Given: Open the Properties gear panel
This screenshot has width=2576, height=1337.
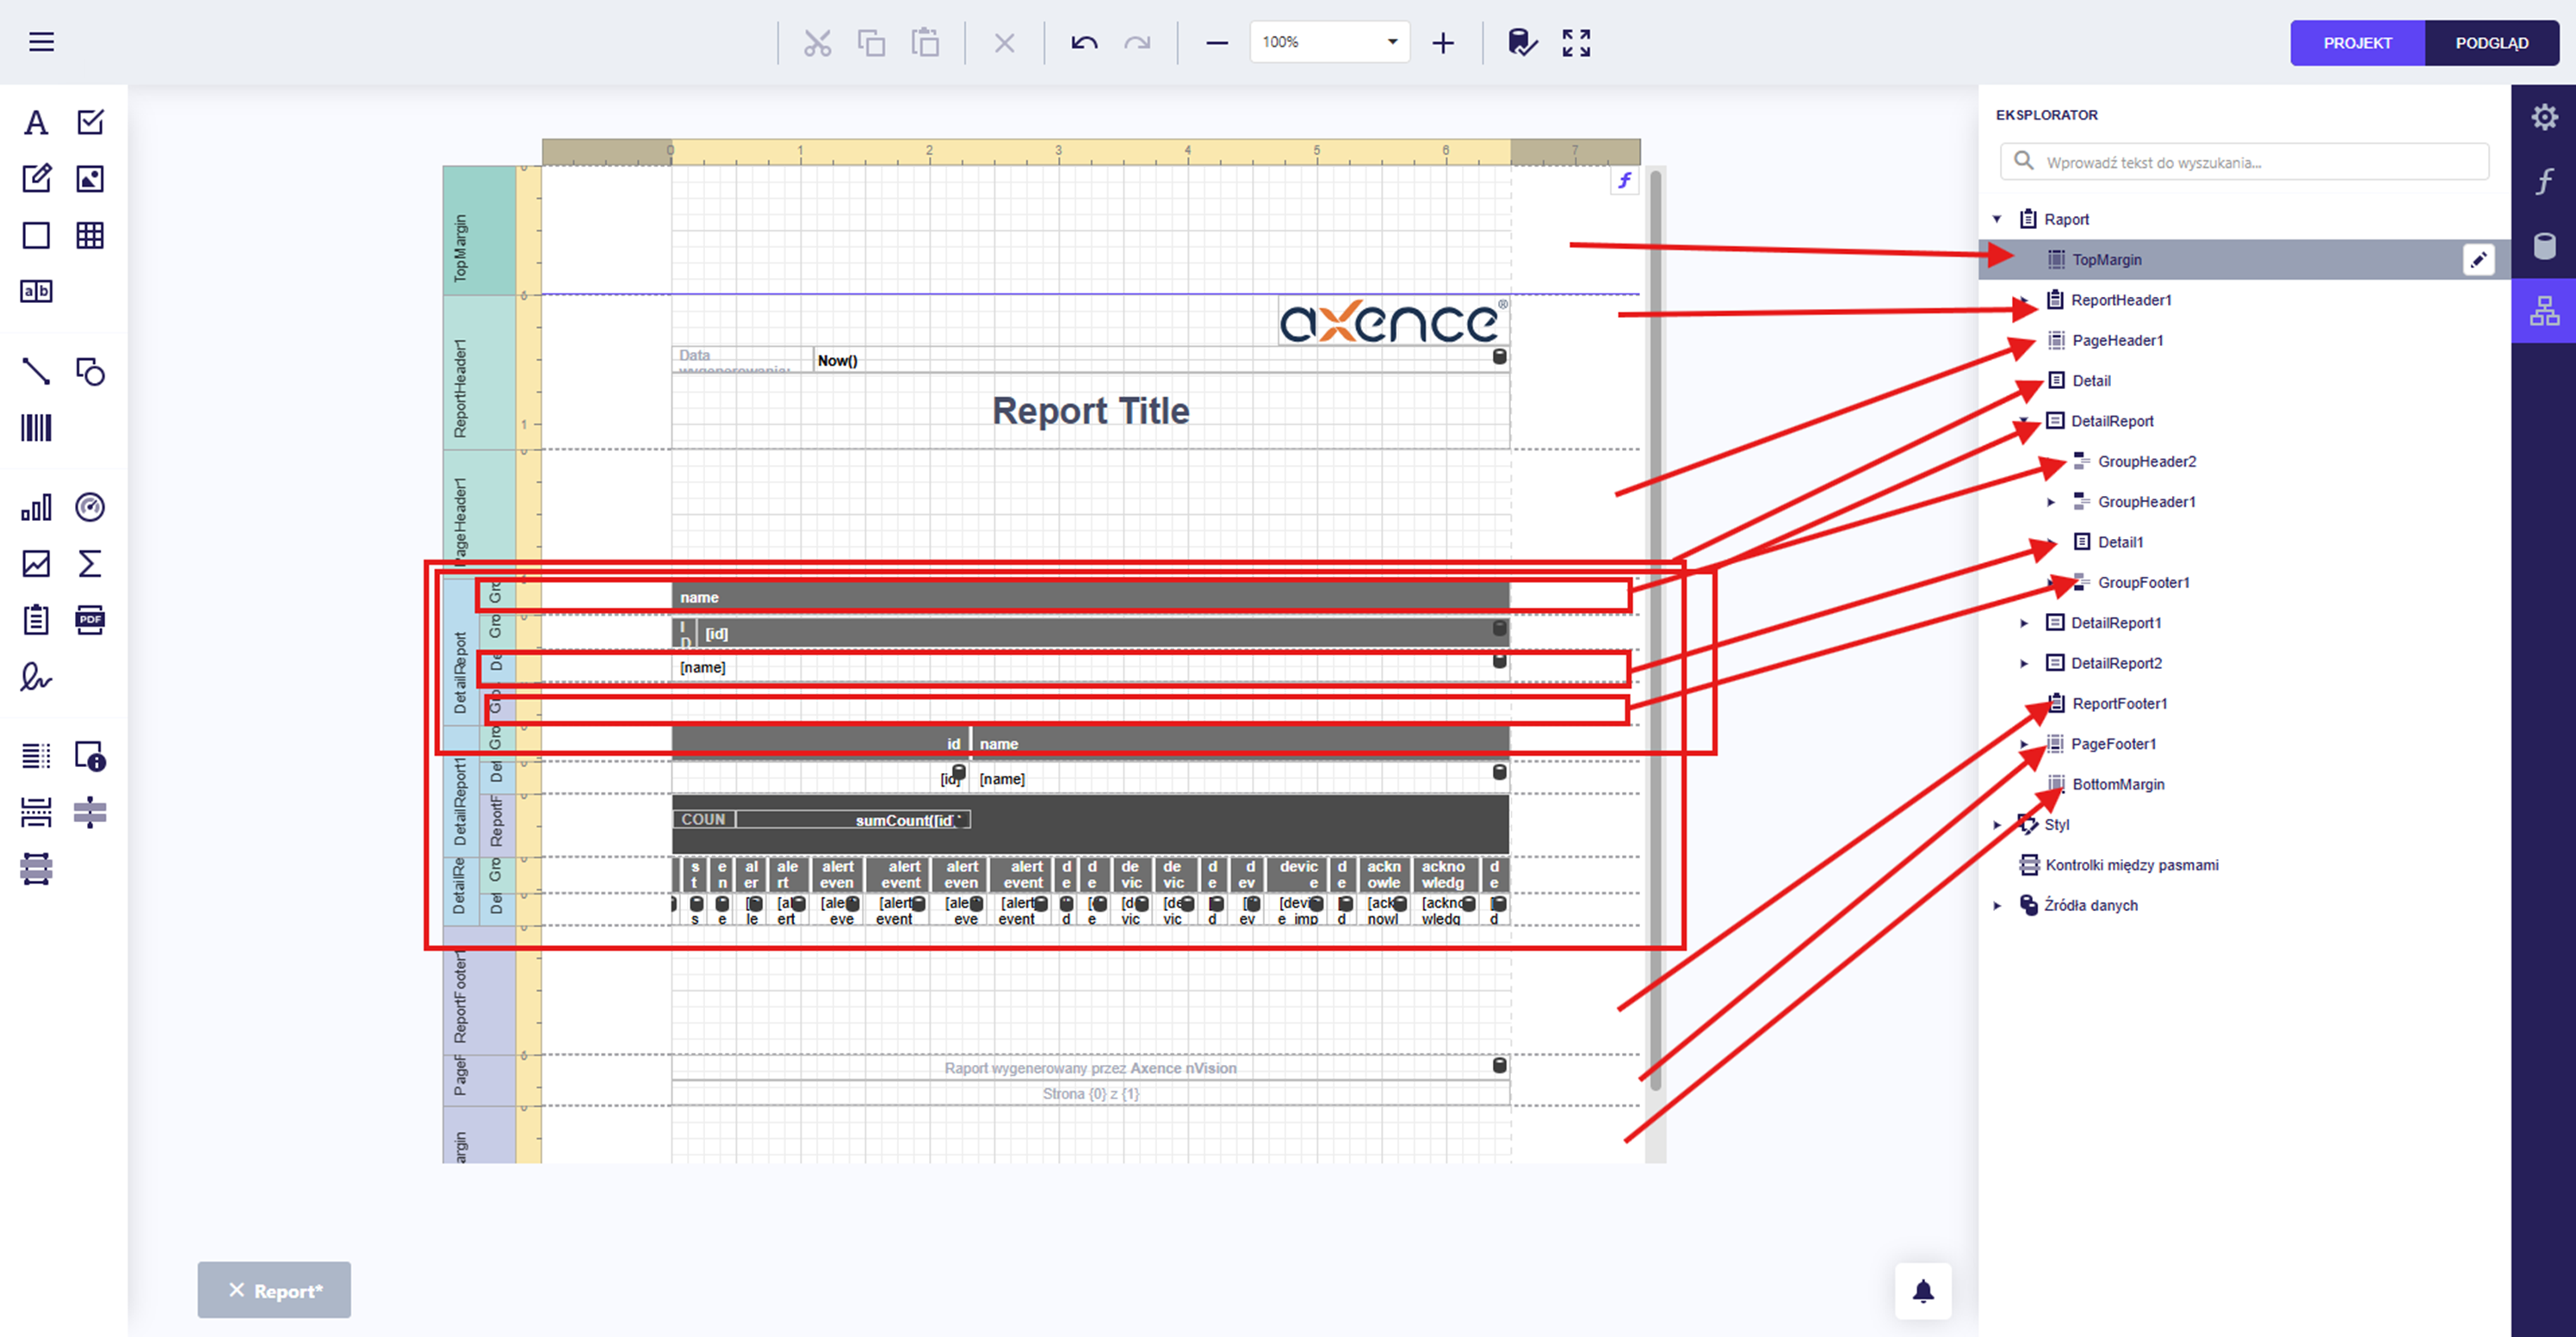Looking at the screenshot, I should coord(2543,117).
